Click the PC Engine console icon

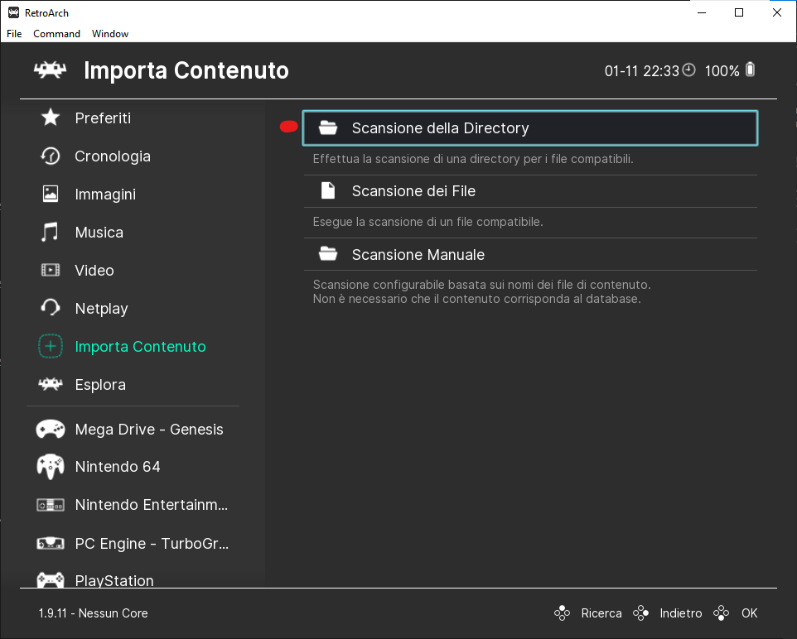pos(51,544)
